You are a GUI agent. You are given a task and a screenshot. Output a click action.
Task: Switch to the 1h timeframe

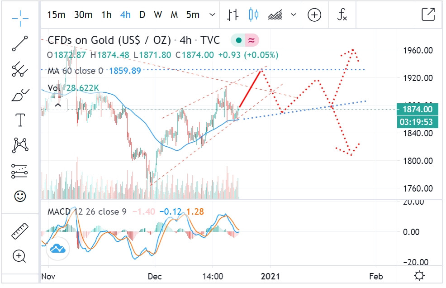pyautogui.click(x=106, y=15)
